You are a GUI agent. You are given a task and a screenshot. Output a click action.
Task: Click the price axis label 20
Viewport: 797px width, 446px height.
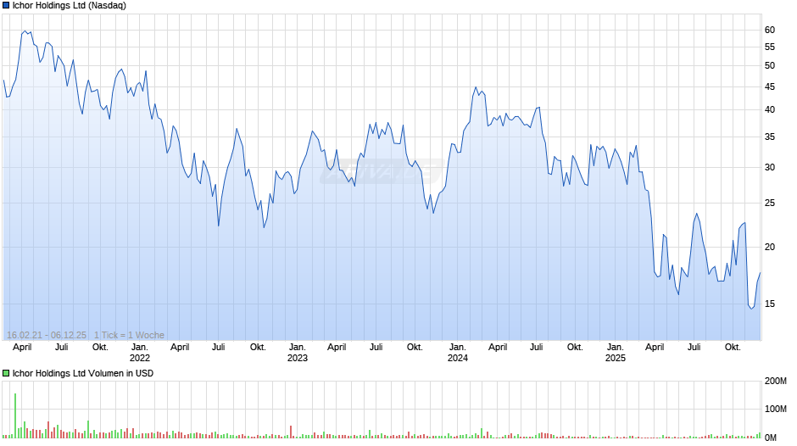(x=770, y=247)
